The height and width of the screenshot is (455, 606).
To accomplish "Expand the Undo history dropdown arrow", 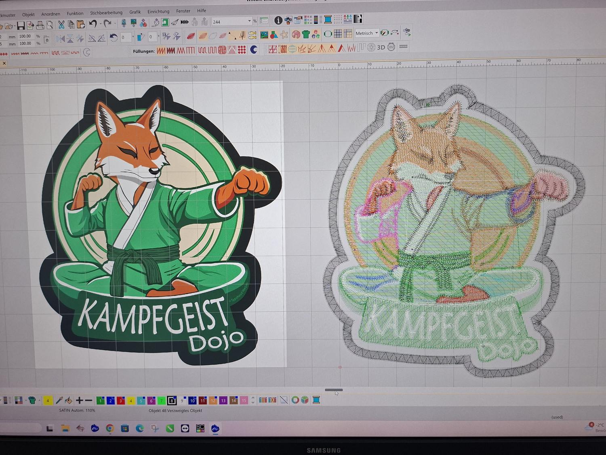I will tap(100, 24).
